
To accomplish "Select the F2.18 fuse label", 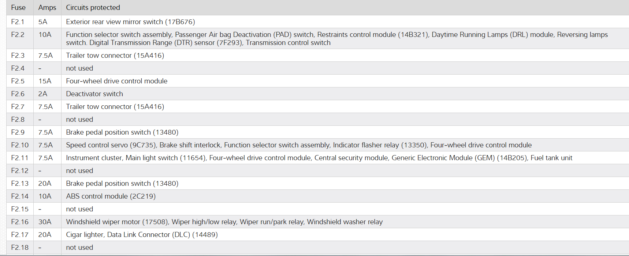I will [x=20, y=248].
